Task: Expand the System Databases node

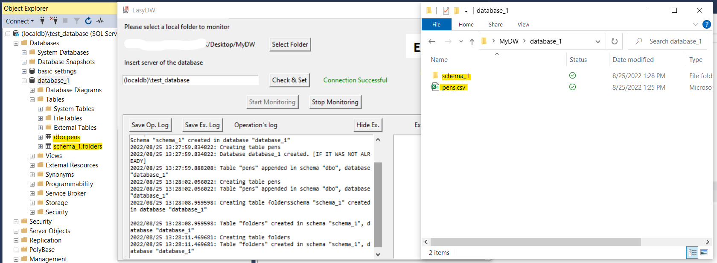Action: point(24,53)
